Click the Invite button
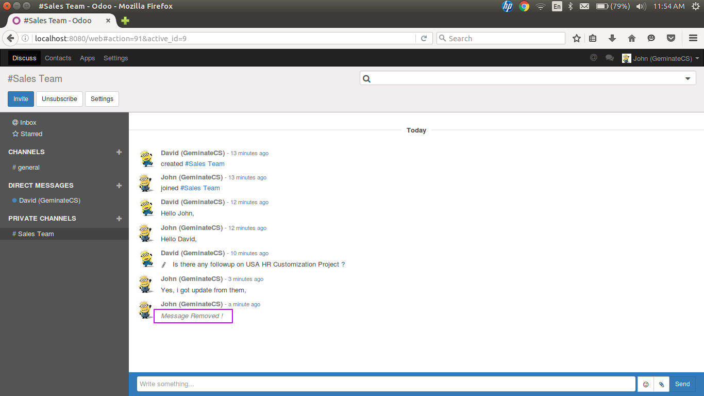This screenshot has height=396, width=704. (x=21, y=99)
